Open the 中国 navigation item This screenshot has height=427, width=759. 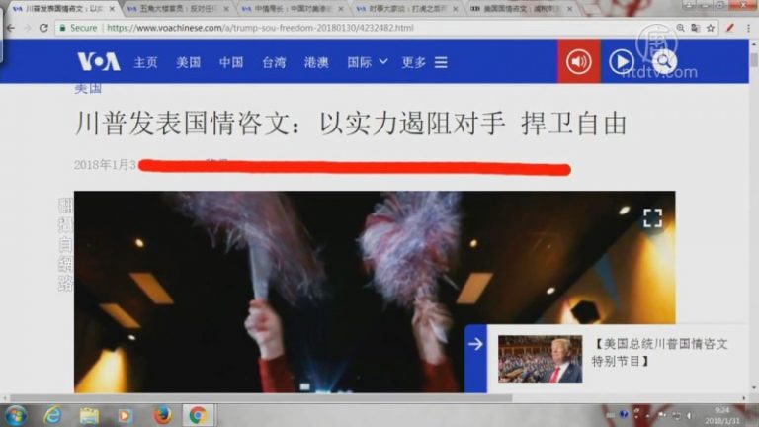tap(231, 62)
